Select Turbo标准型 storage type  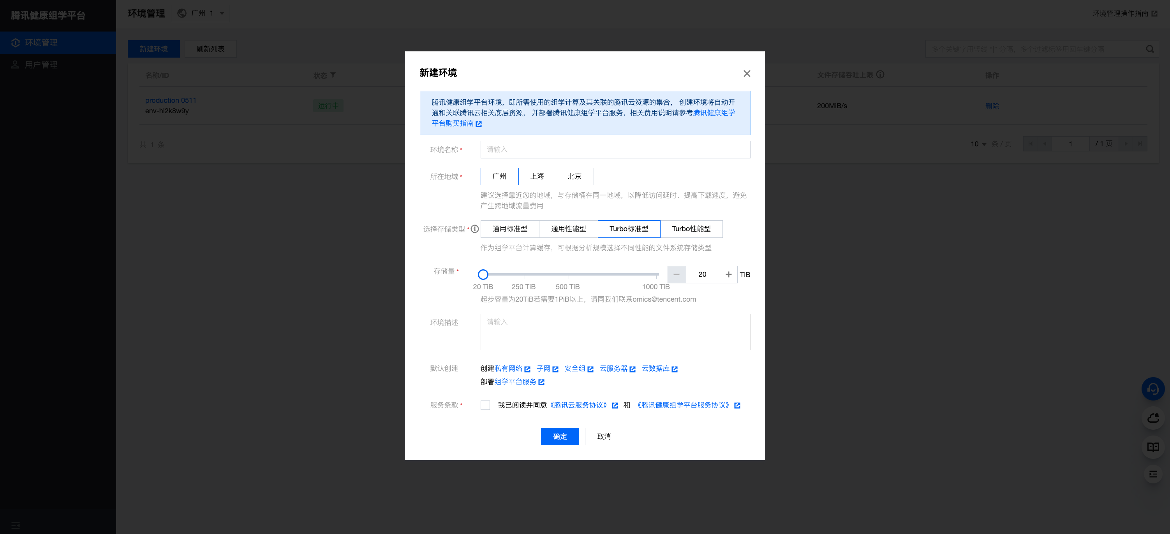[629, 229]
